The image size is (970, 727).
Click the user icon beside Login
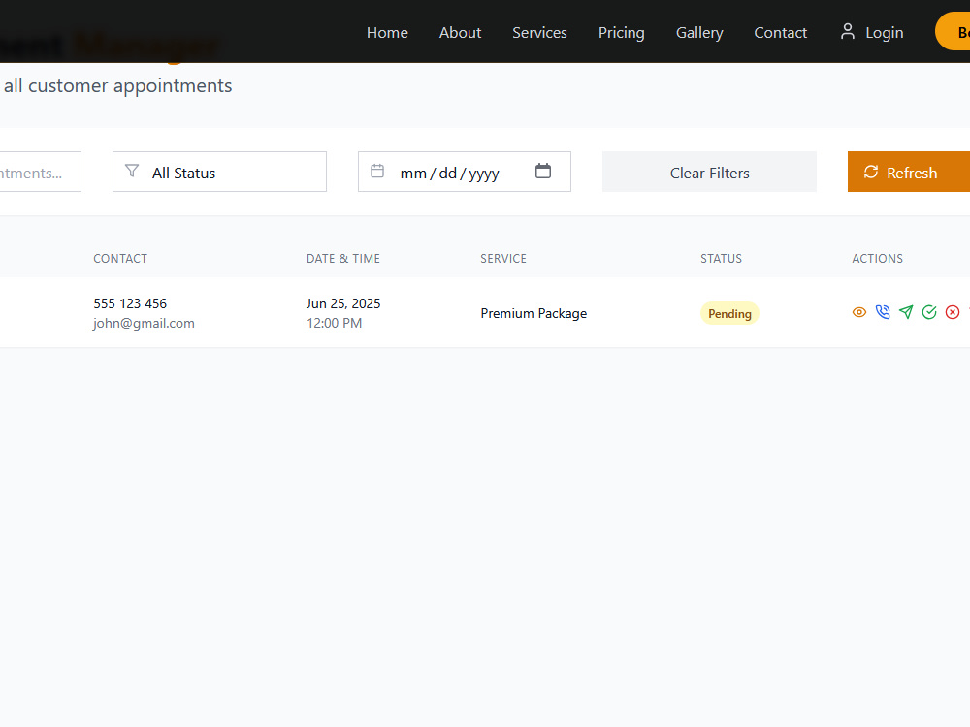pos(848,32)
